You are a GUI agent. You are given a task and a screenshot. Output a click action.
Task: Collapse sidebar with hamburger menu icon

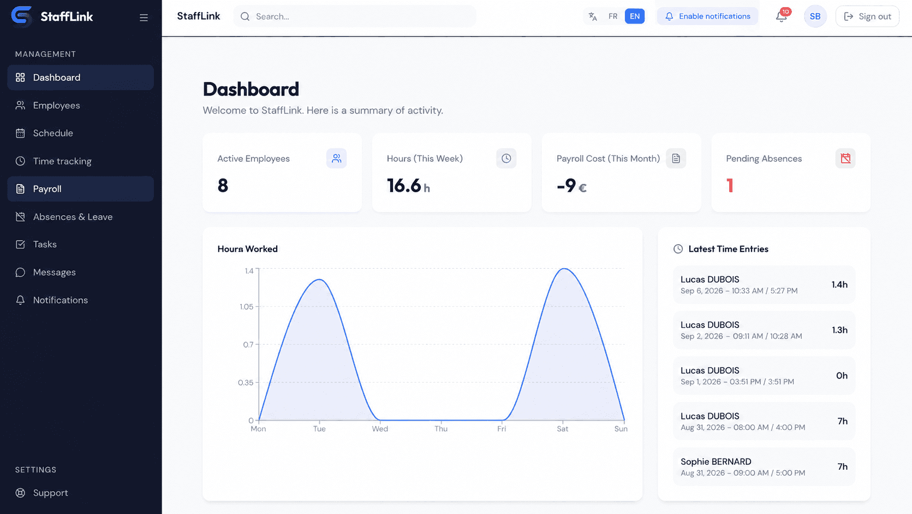[x=144, y=17]
